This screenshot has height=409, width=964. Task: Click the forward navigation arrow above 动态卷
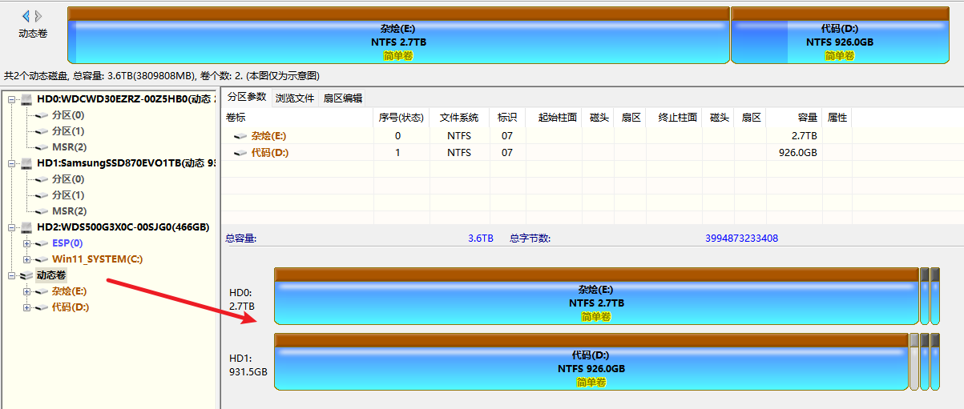[x=38, y=16]
